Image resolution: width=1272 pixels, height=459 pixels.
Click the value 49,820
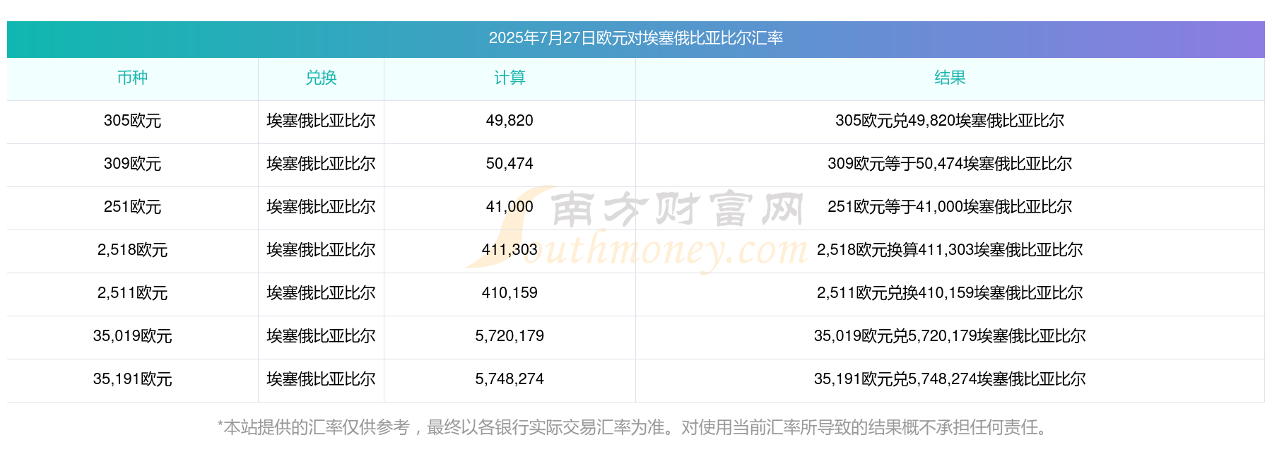[510, 121]
